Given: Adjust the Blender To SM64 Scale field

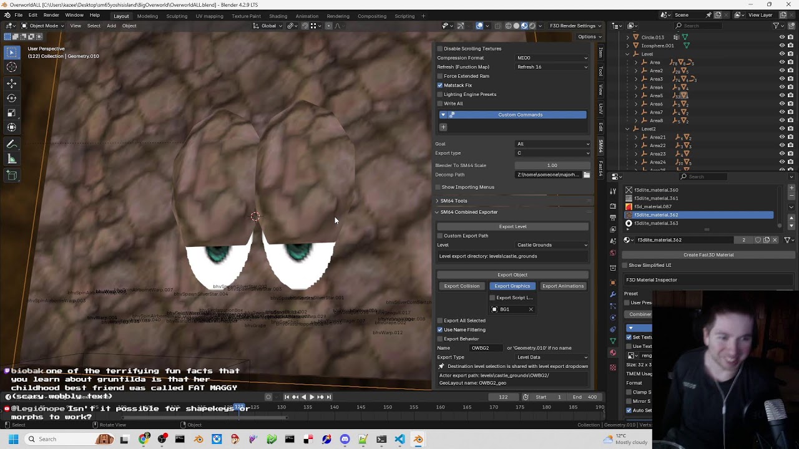Looking at the screenshot, I should pyautogui.click(x=552, y=165).
